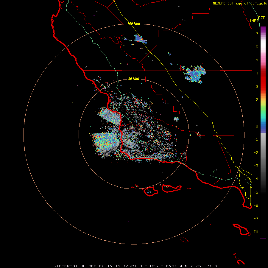This screenshot has height=268, width=268.
Task: Click the 1 value on color scale
Action: (257, 113)
